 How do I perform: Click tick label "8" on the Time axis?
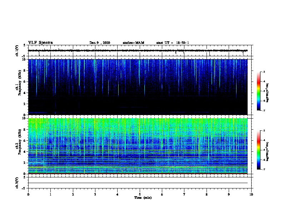pos(207,194)
